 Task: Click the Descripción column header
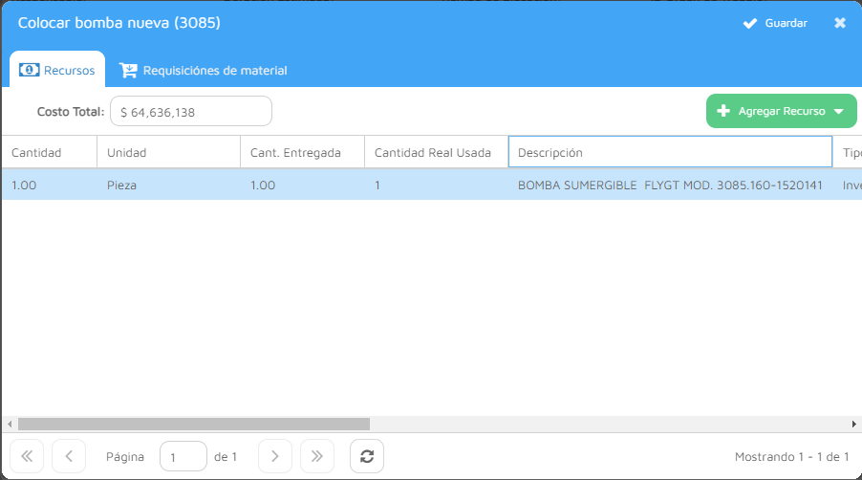(x=669, y=153)
